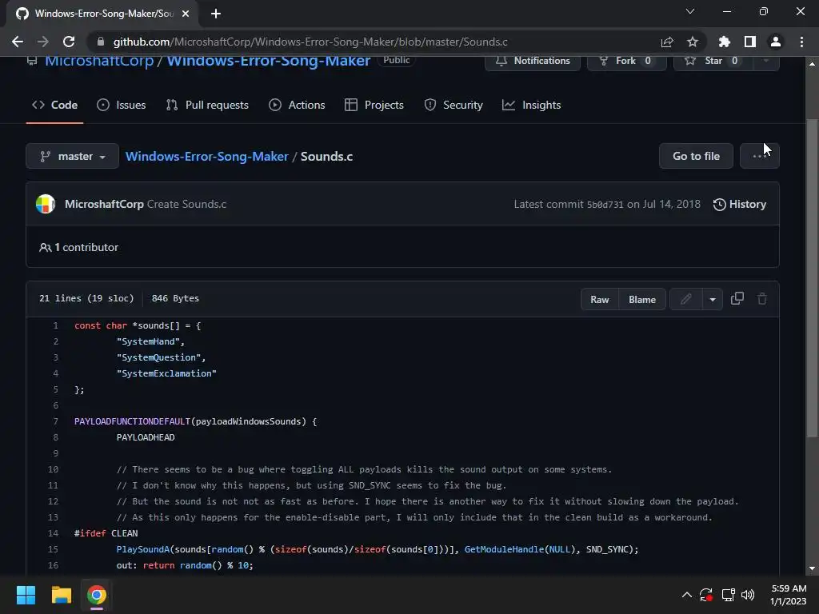Fork the repository with the Fork button

627,61
